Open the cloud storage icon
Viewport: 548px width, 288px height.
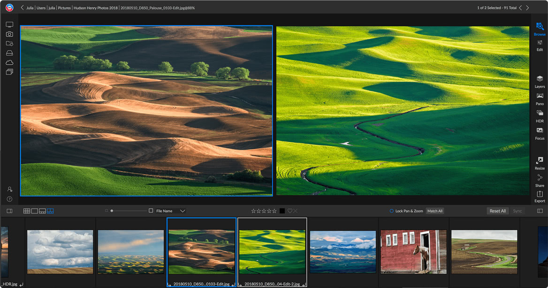click(9, 62)
